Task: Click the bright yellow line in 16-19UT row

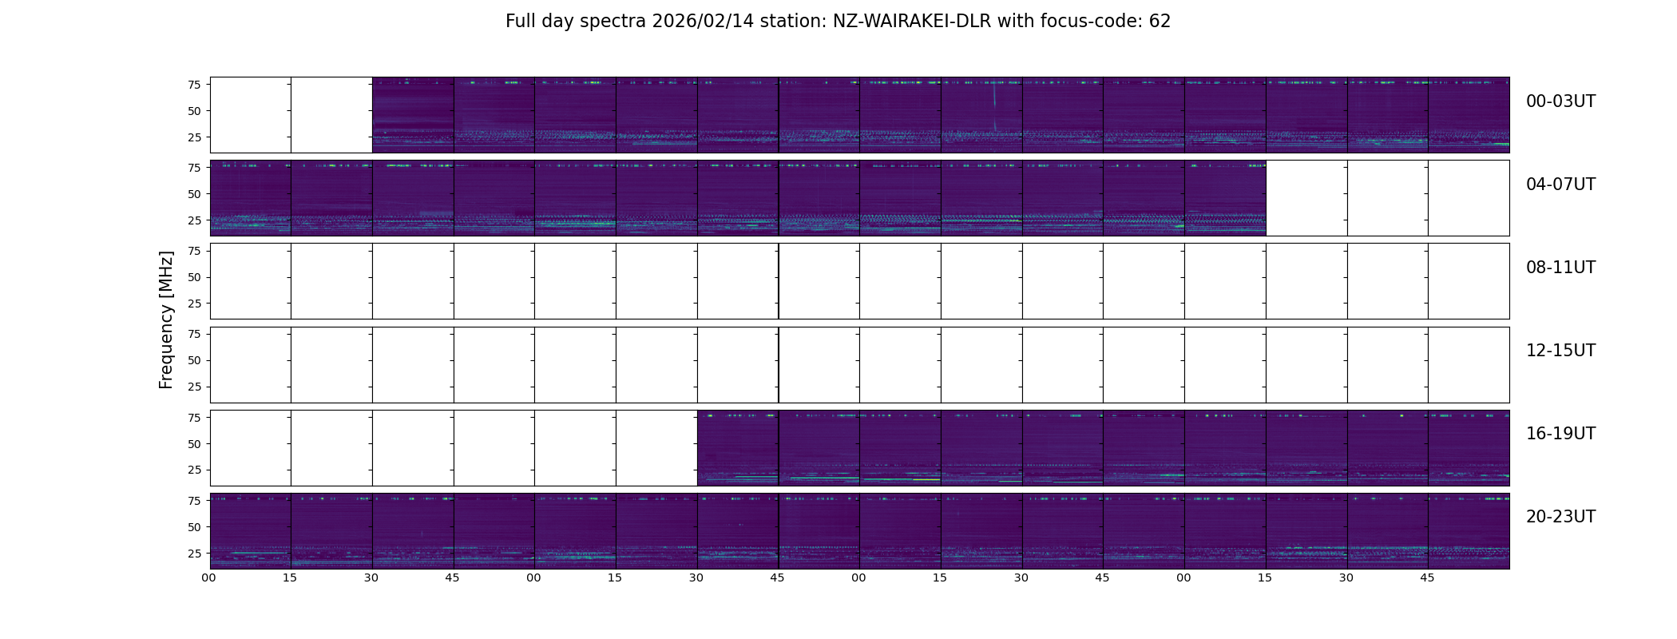Action: pyautogui.click(x=926, y=479)
